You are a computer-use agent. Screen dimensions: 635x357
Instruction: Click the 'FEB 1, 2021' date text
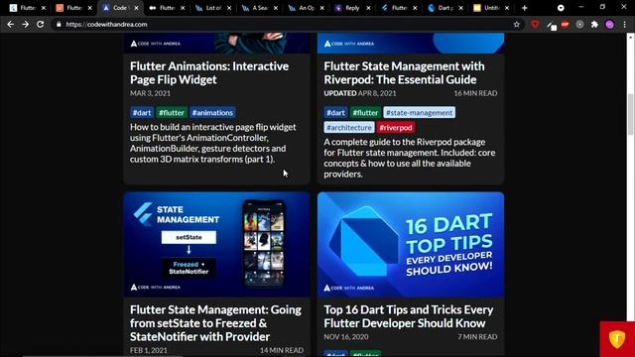149,350
